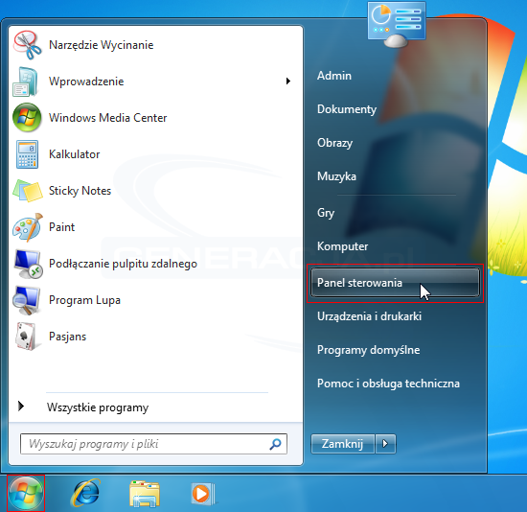Open Urządzenia i drukarki
The image size is (527, 512).
click(x=369, y=316)
